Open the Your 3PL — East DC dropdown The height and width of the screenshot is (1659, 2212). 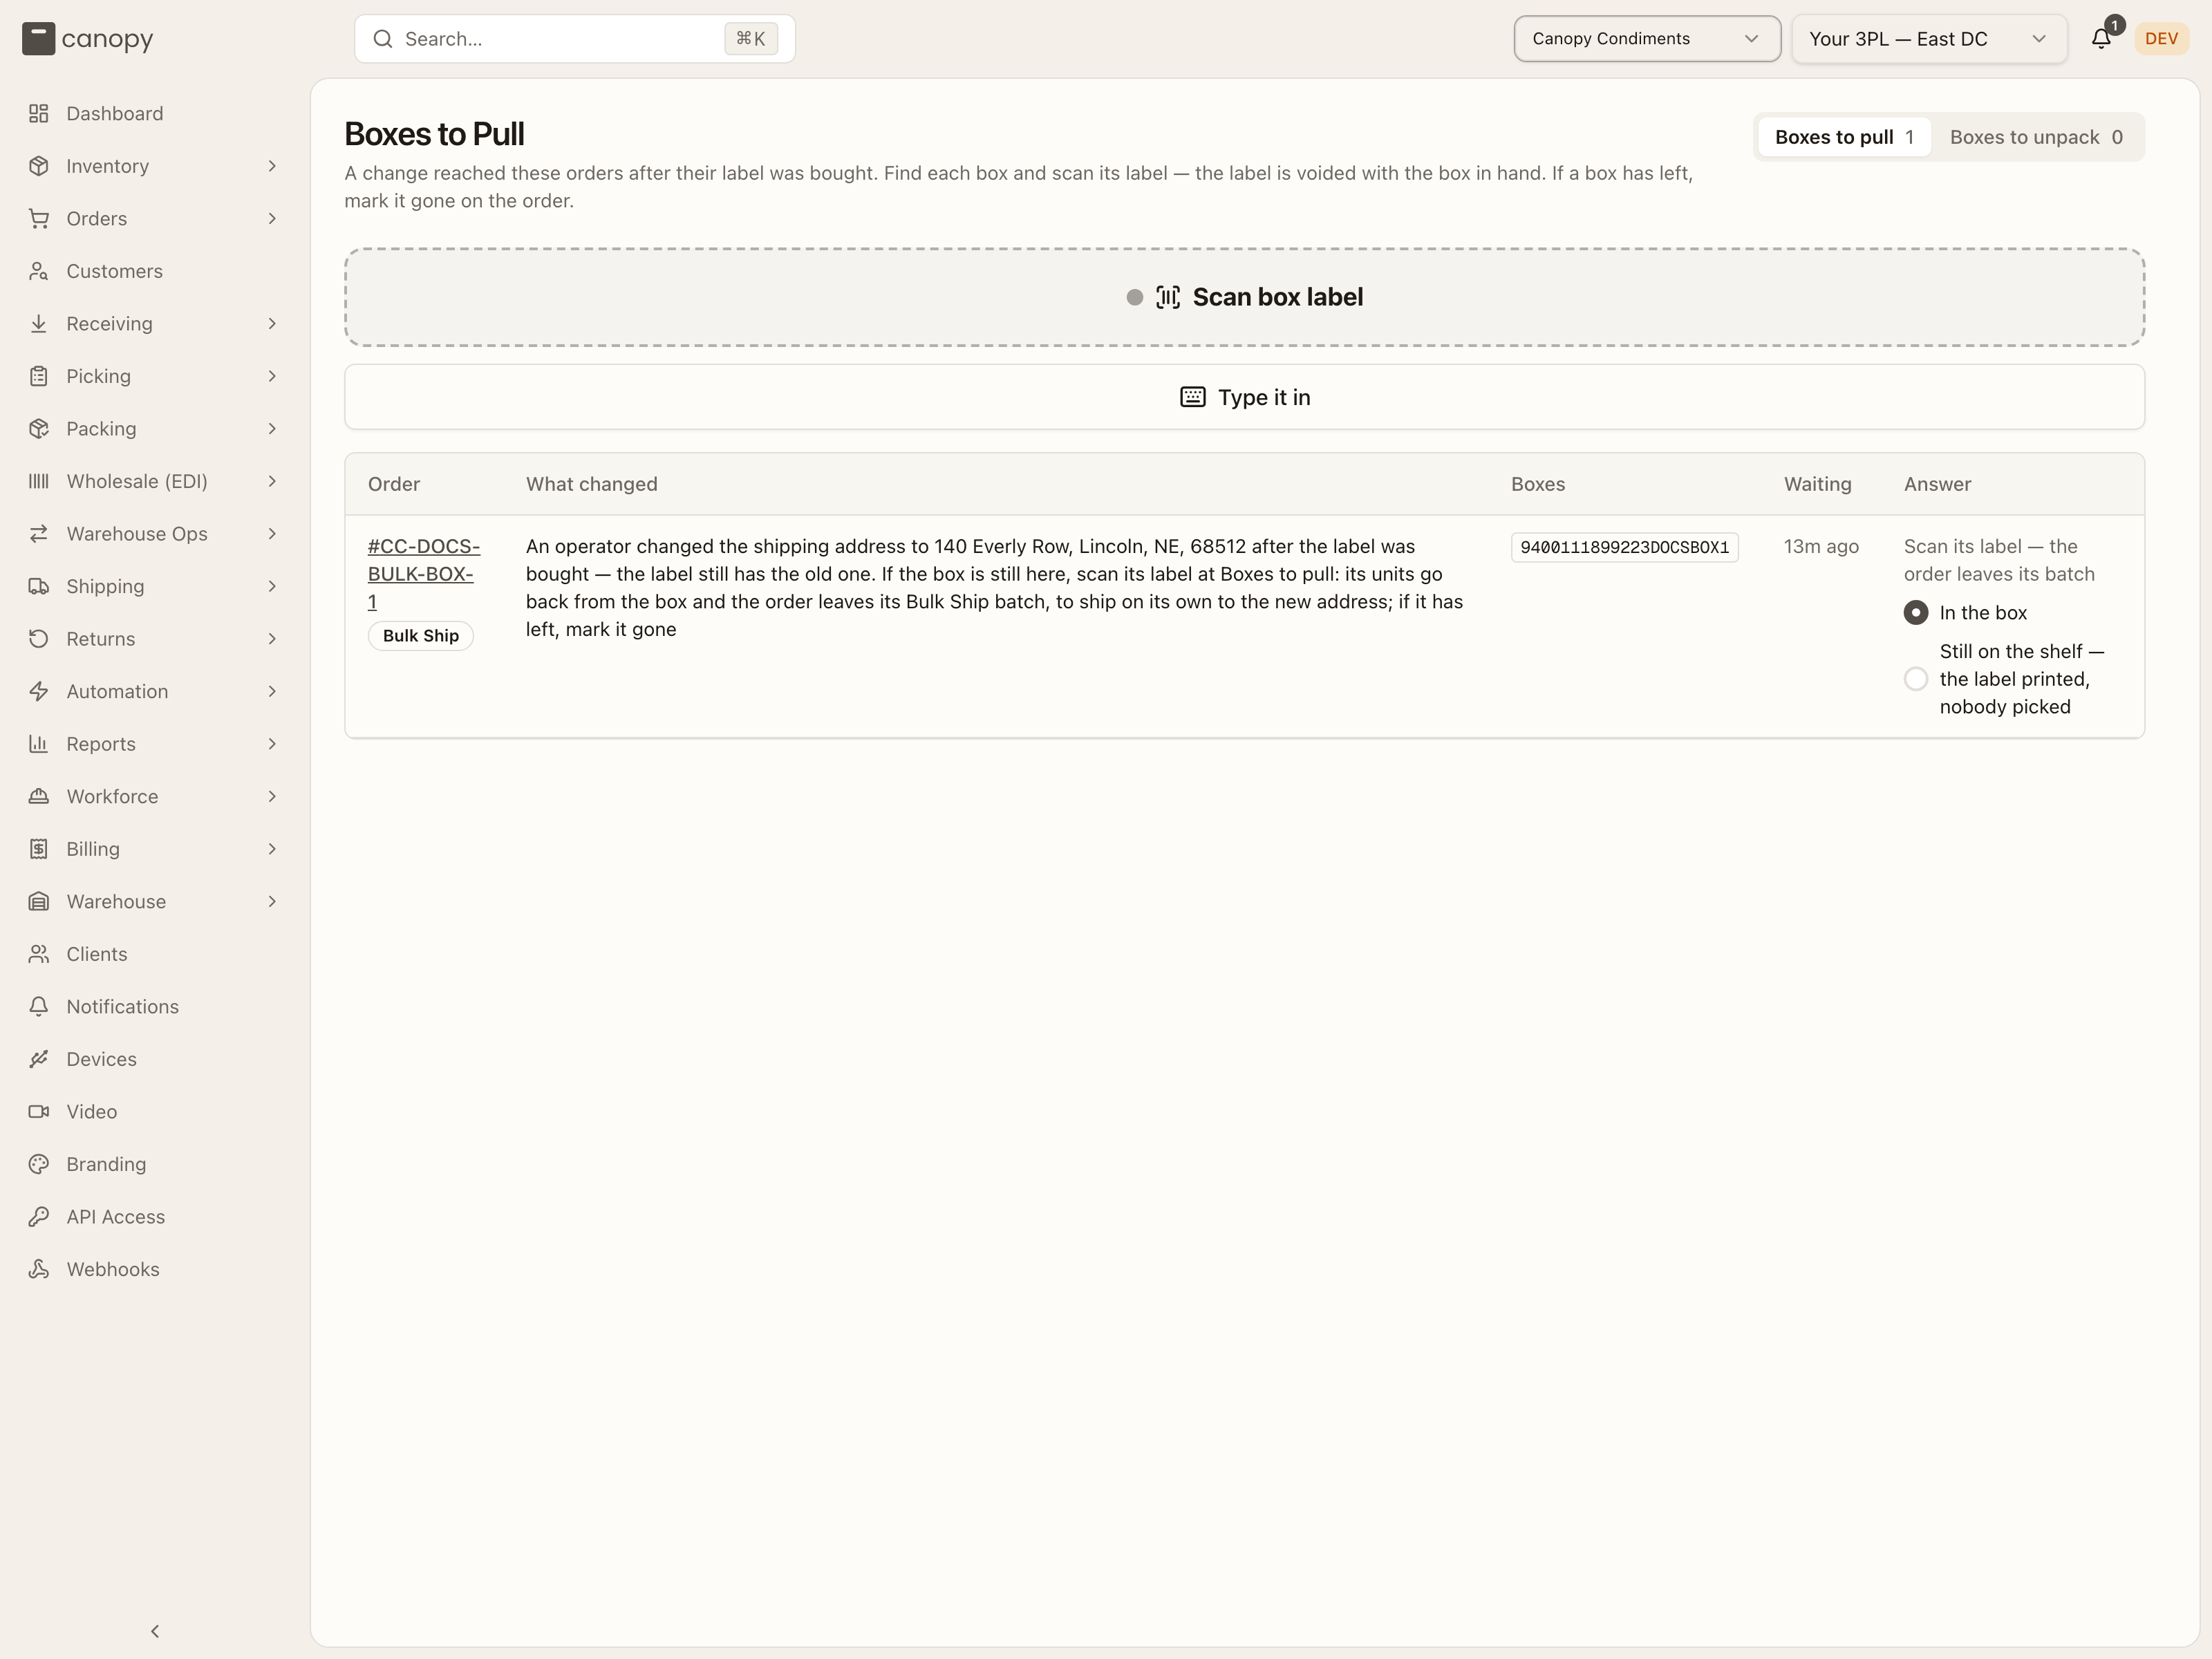click(1928, 39)
